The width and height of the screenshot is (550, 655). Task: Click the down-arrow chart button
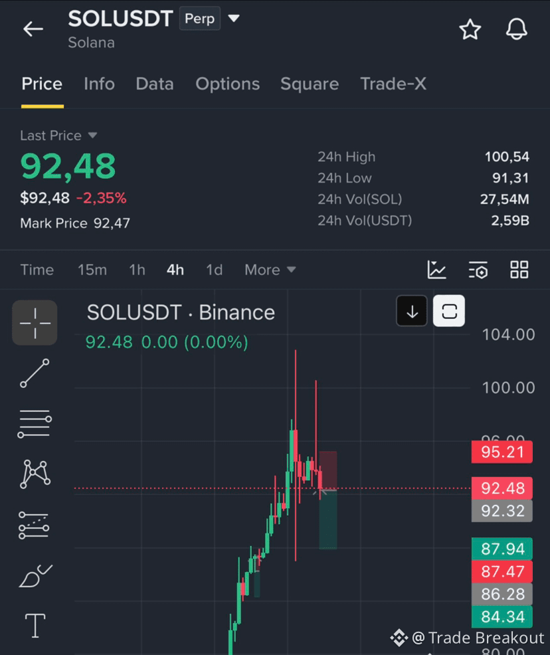(x=412, y=311)
